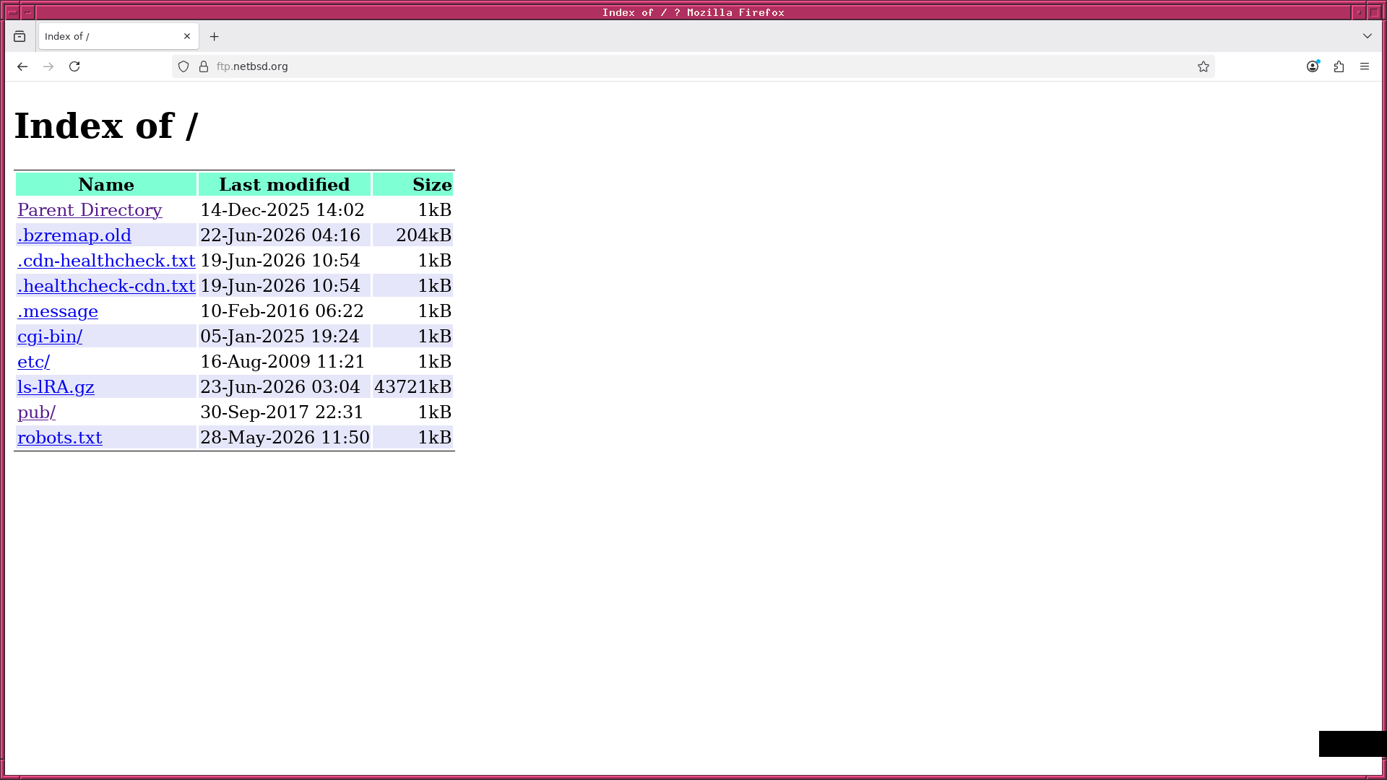Image resolution: width=1387 pixels, height=780 pixels.
Task: Open the .healthcheck-cdn.txt link
Action: point(106,286)
